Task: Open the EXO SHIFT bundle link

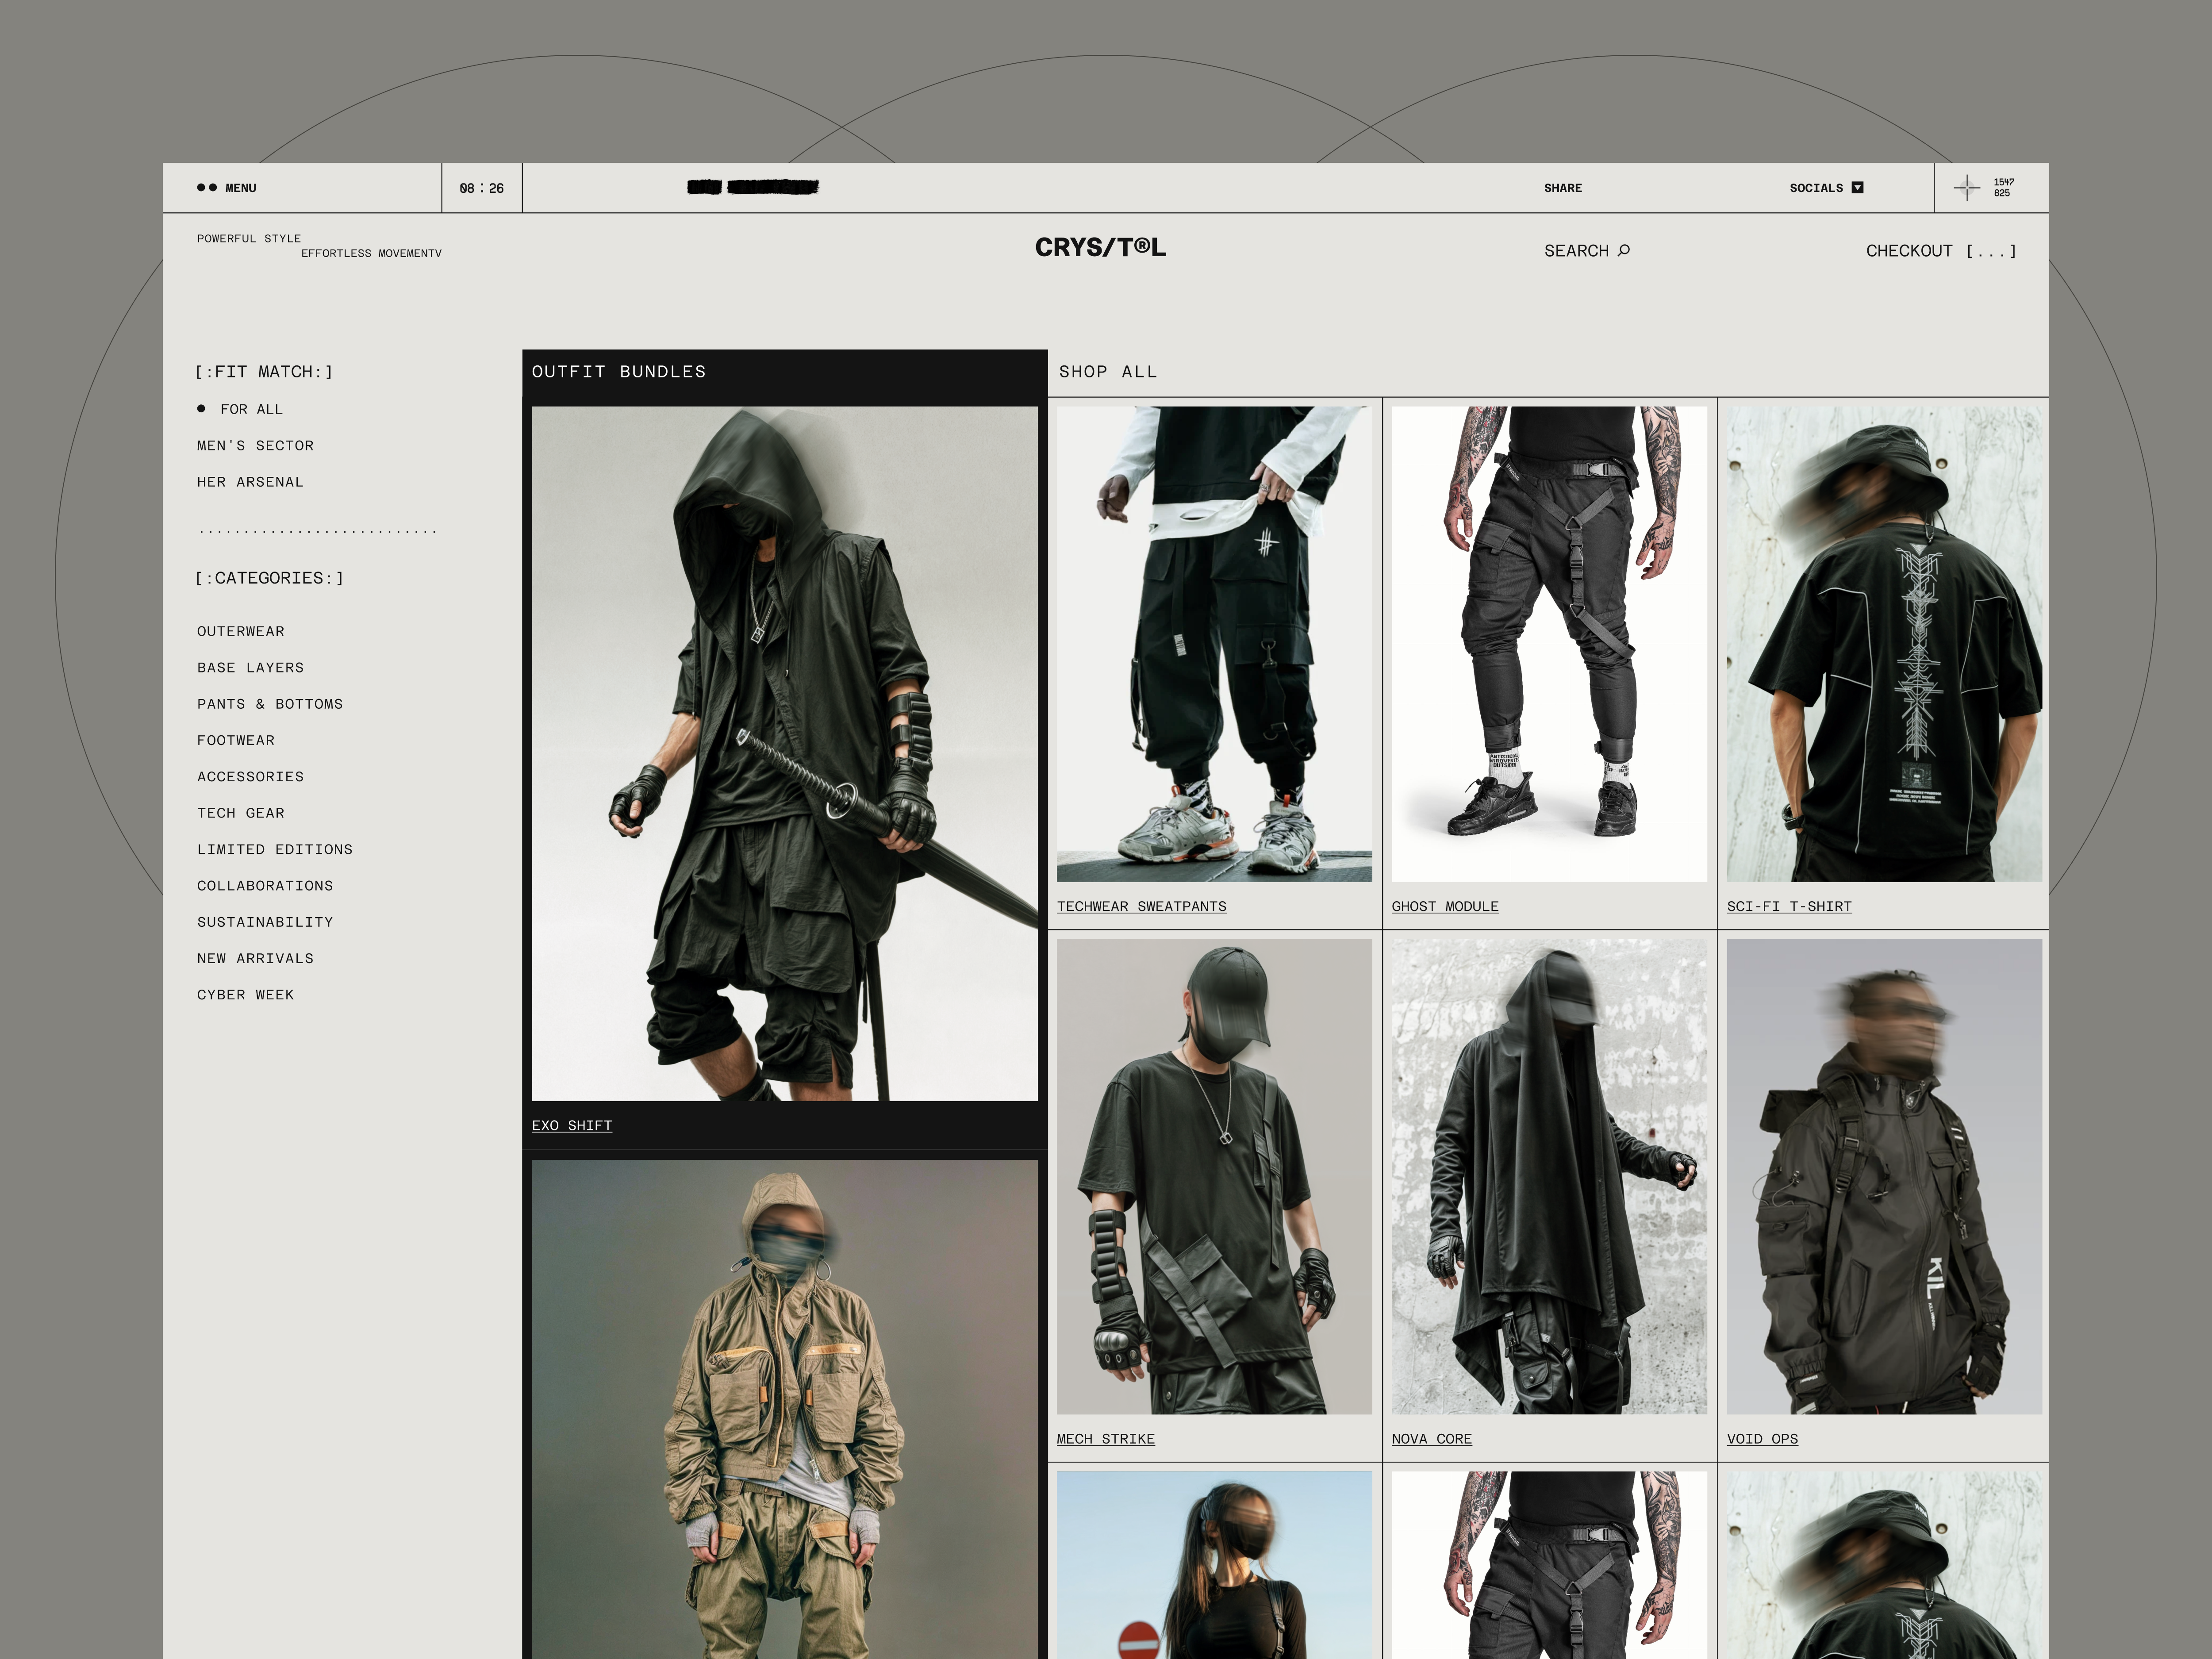Action: (x=572, y=1126)
